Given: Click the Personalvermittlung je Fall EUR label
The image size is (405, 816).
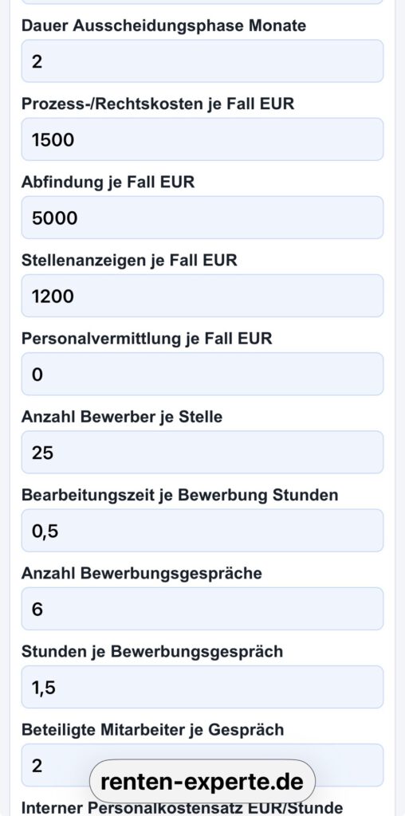Looking at the screenshot, I should tap(147, 338).
